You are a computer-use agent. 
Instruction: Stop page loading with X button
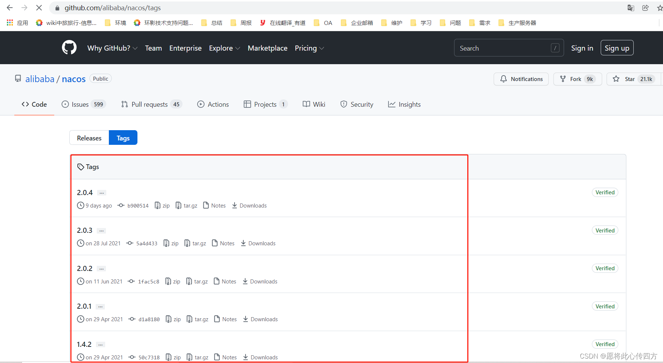(x=39, y=8)
